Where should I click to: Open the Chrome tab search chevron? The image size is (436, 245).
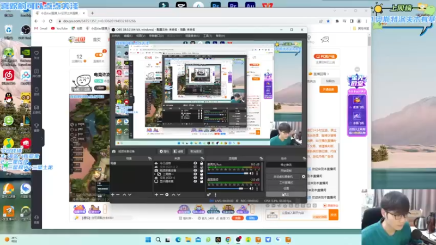pyautogui.click(x=335, y=11)
